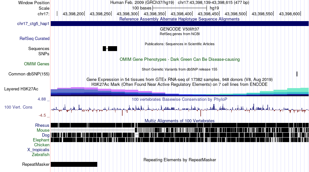
Task: Click the 43,398,500 ruler position
Action: 235,14
